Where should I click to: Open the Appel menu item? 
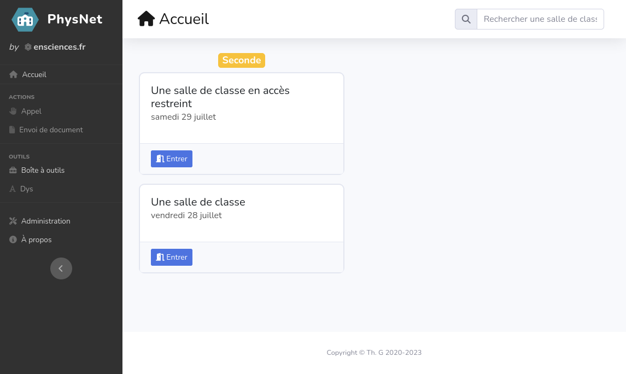pyautogui.click(x=31, y=111)
